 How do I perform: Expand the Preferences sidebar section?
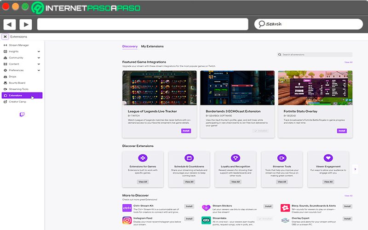point(39,70)
